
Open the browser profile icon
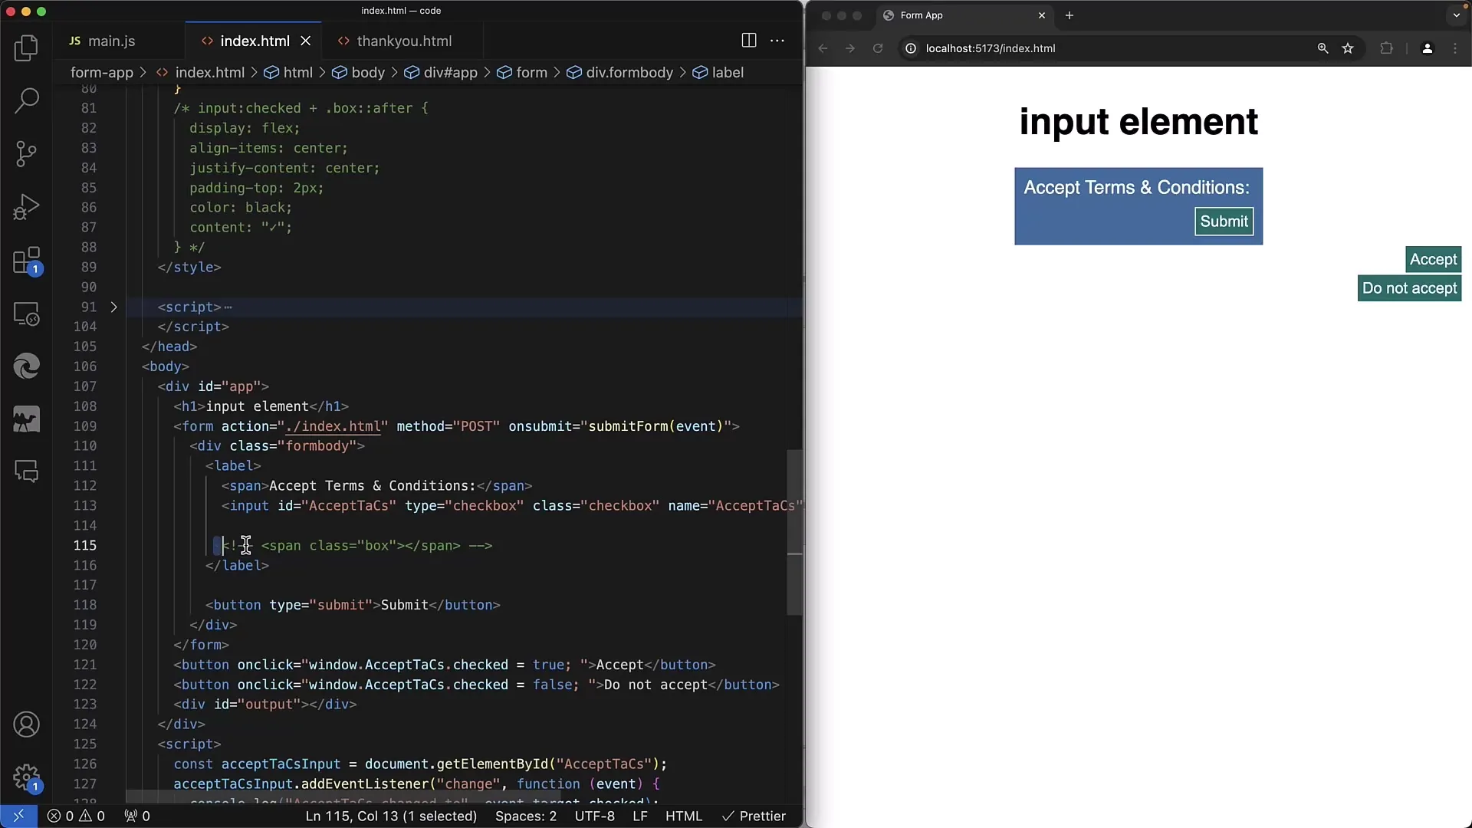[1427, 48]
